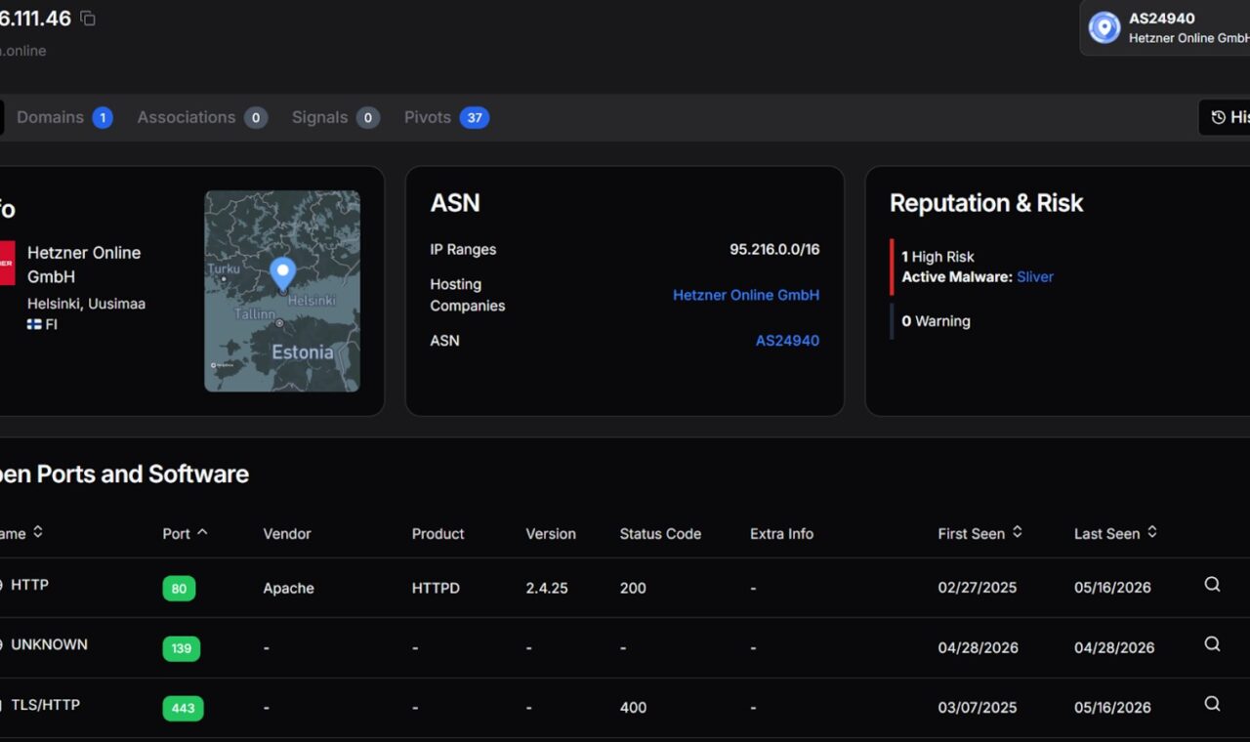Screen dimensions: 1250x742
Task: Click the Finland flag icon
Action: pos(34,324)
